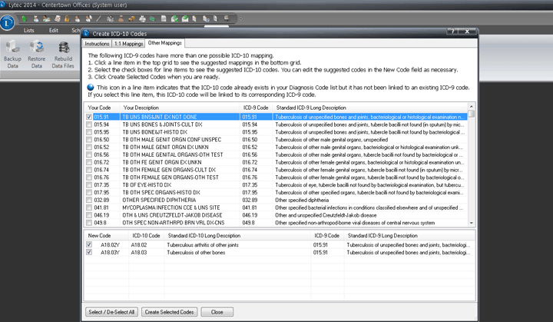
Task: Click the white printer toolbar icon
Action: (x=143, y=18)
